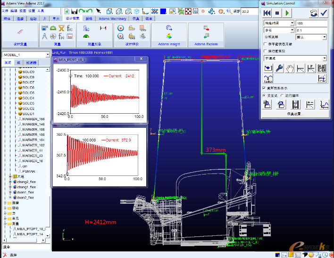Viewport: 334px width, 258px height.
Task: Click the simulation settings button at bottom
Action: point(295,114)
